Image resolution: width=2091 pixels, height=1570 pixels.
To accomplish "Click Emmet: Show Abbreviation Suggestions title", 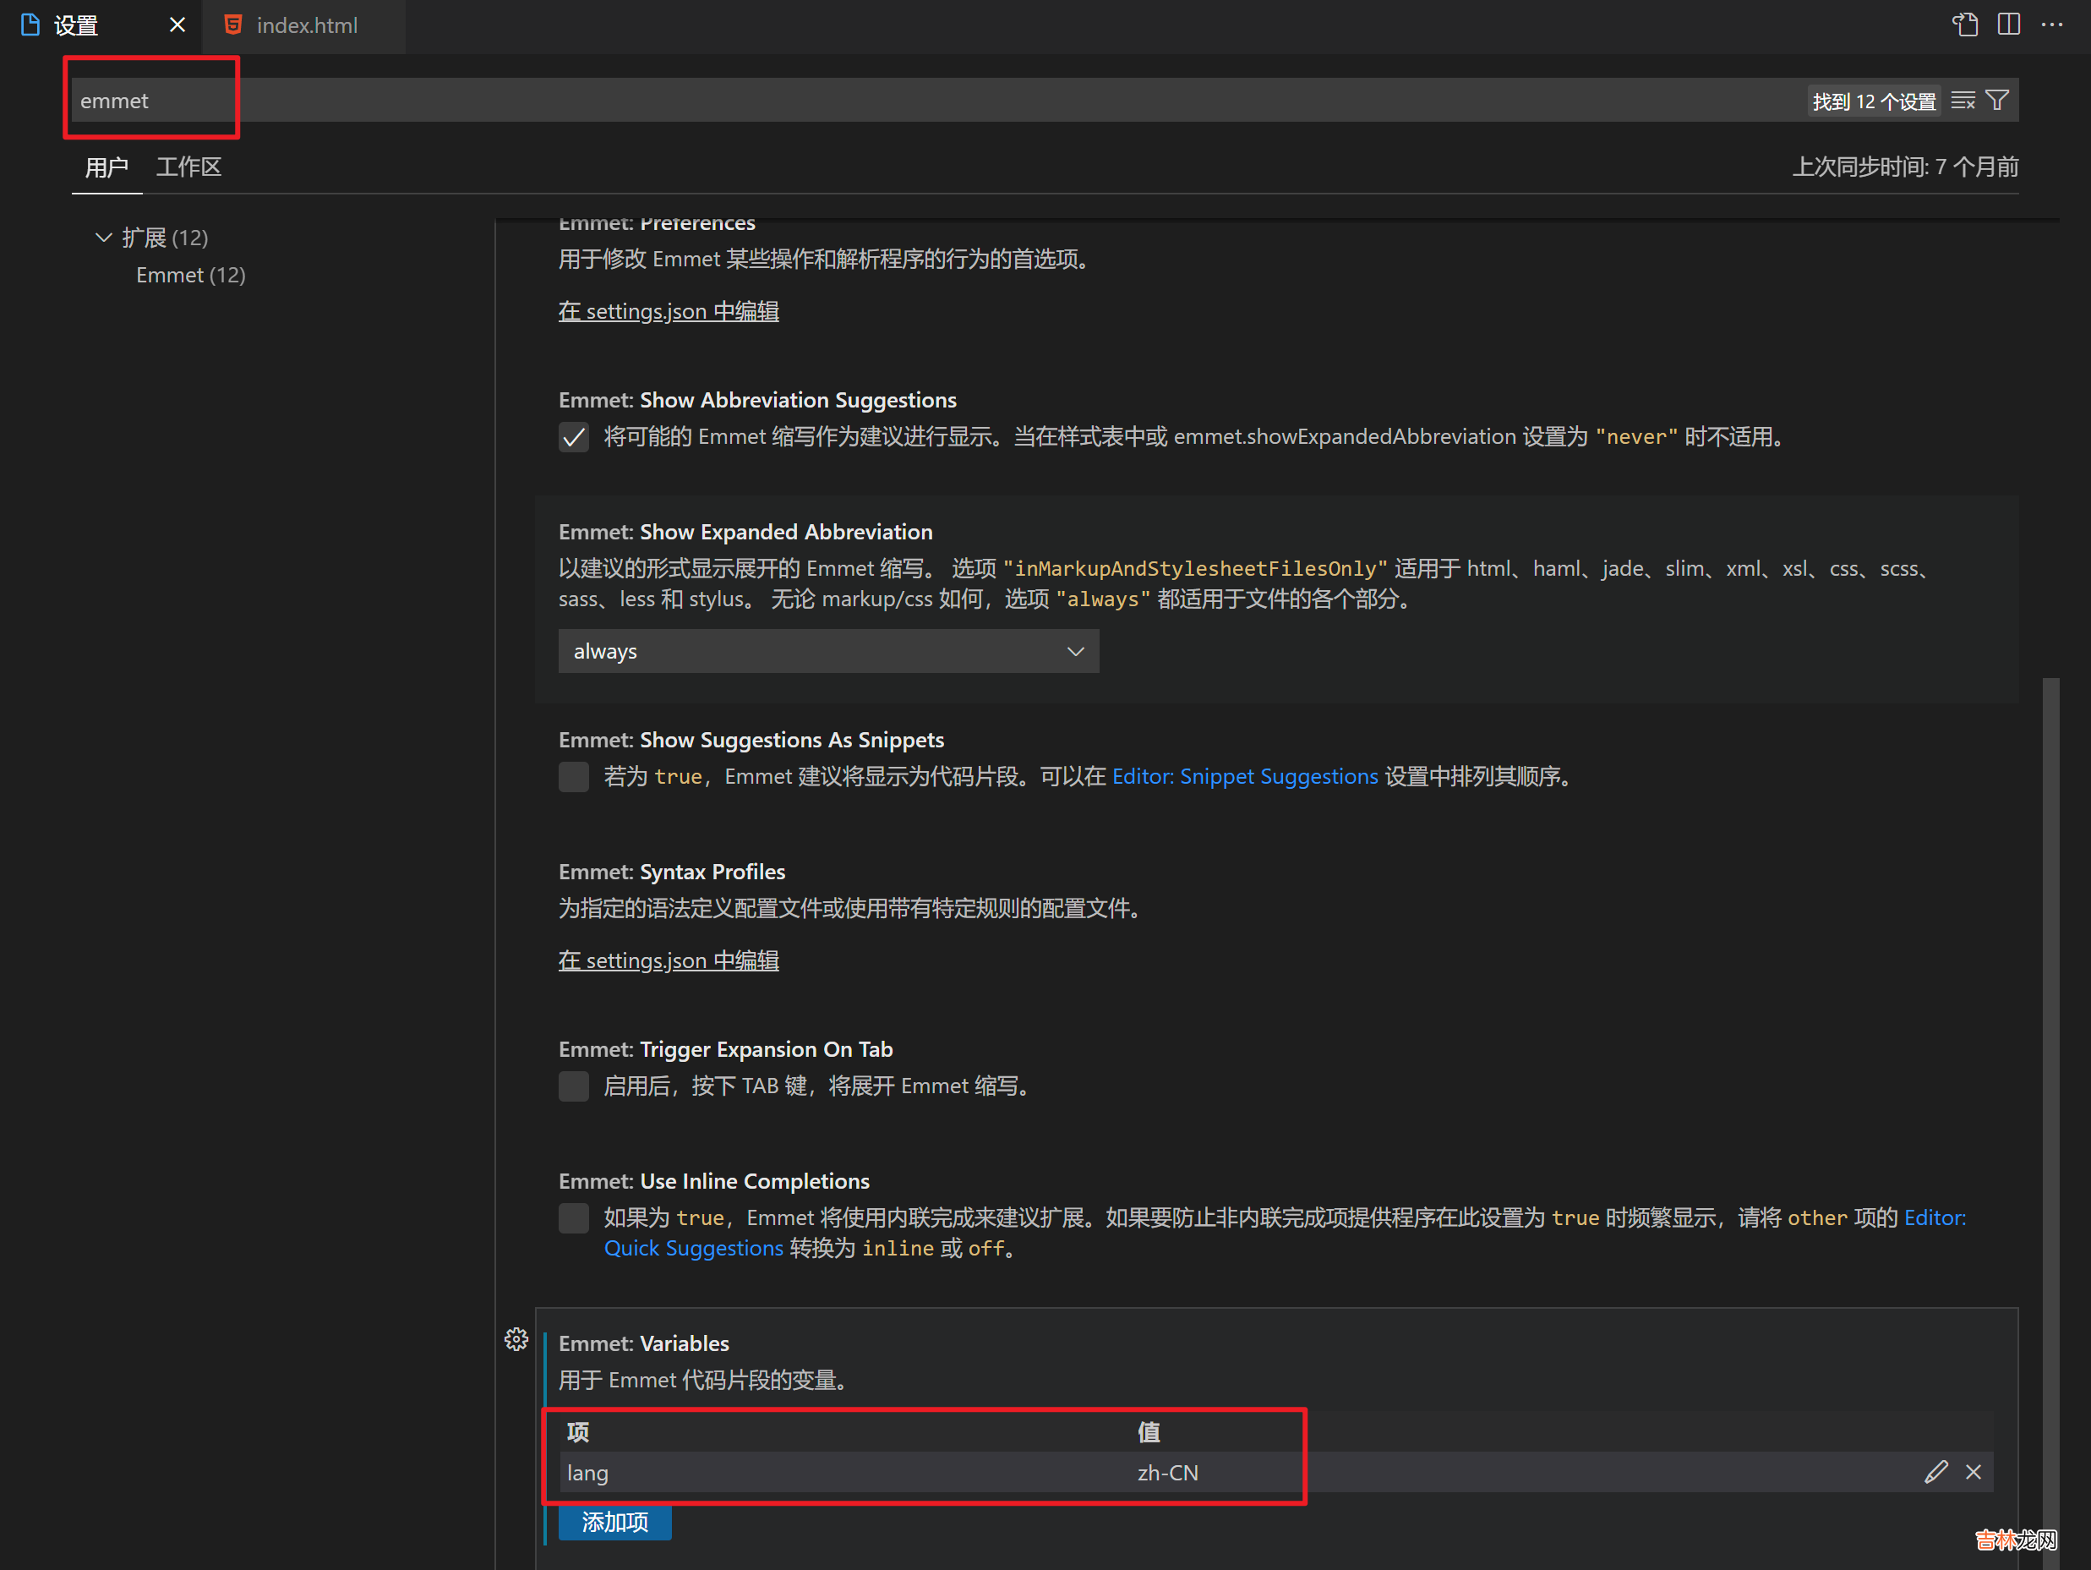I will pyautogui.click(x=757, y=400).
